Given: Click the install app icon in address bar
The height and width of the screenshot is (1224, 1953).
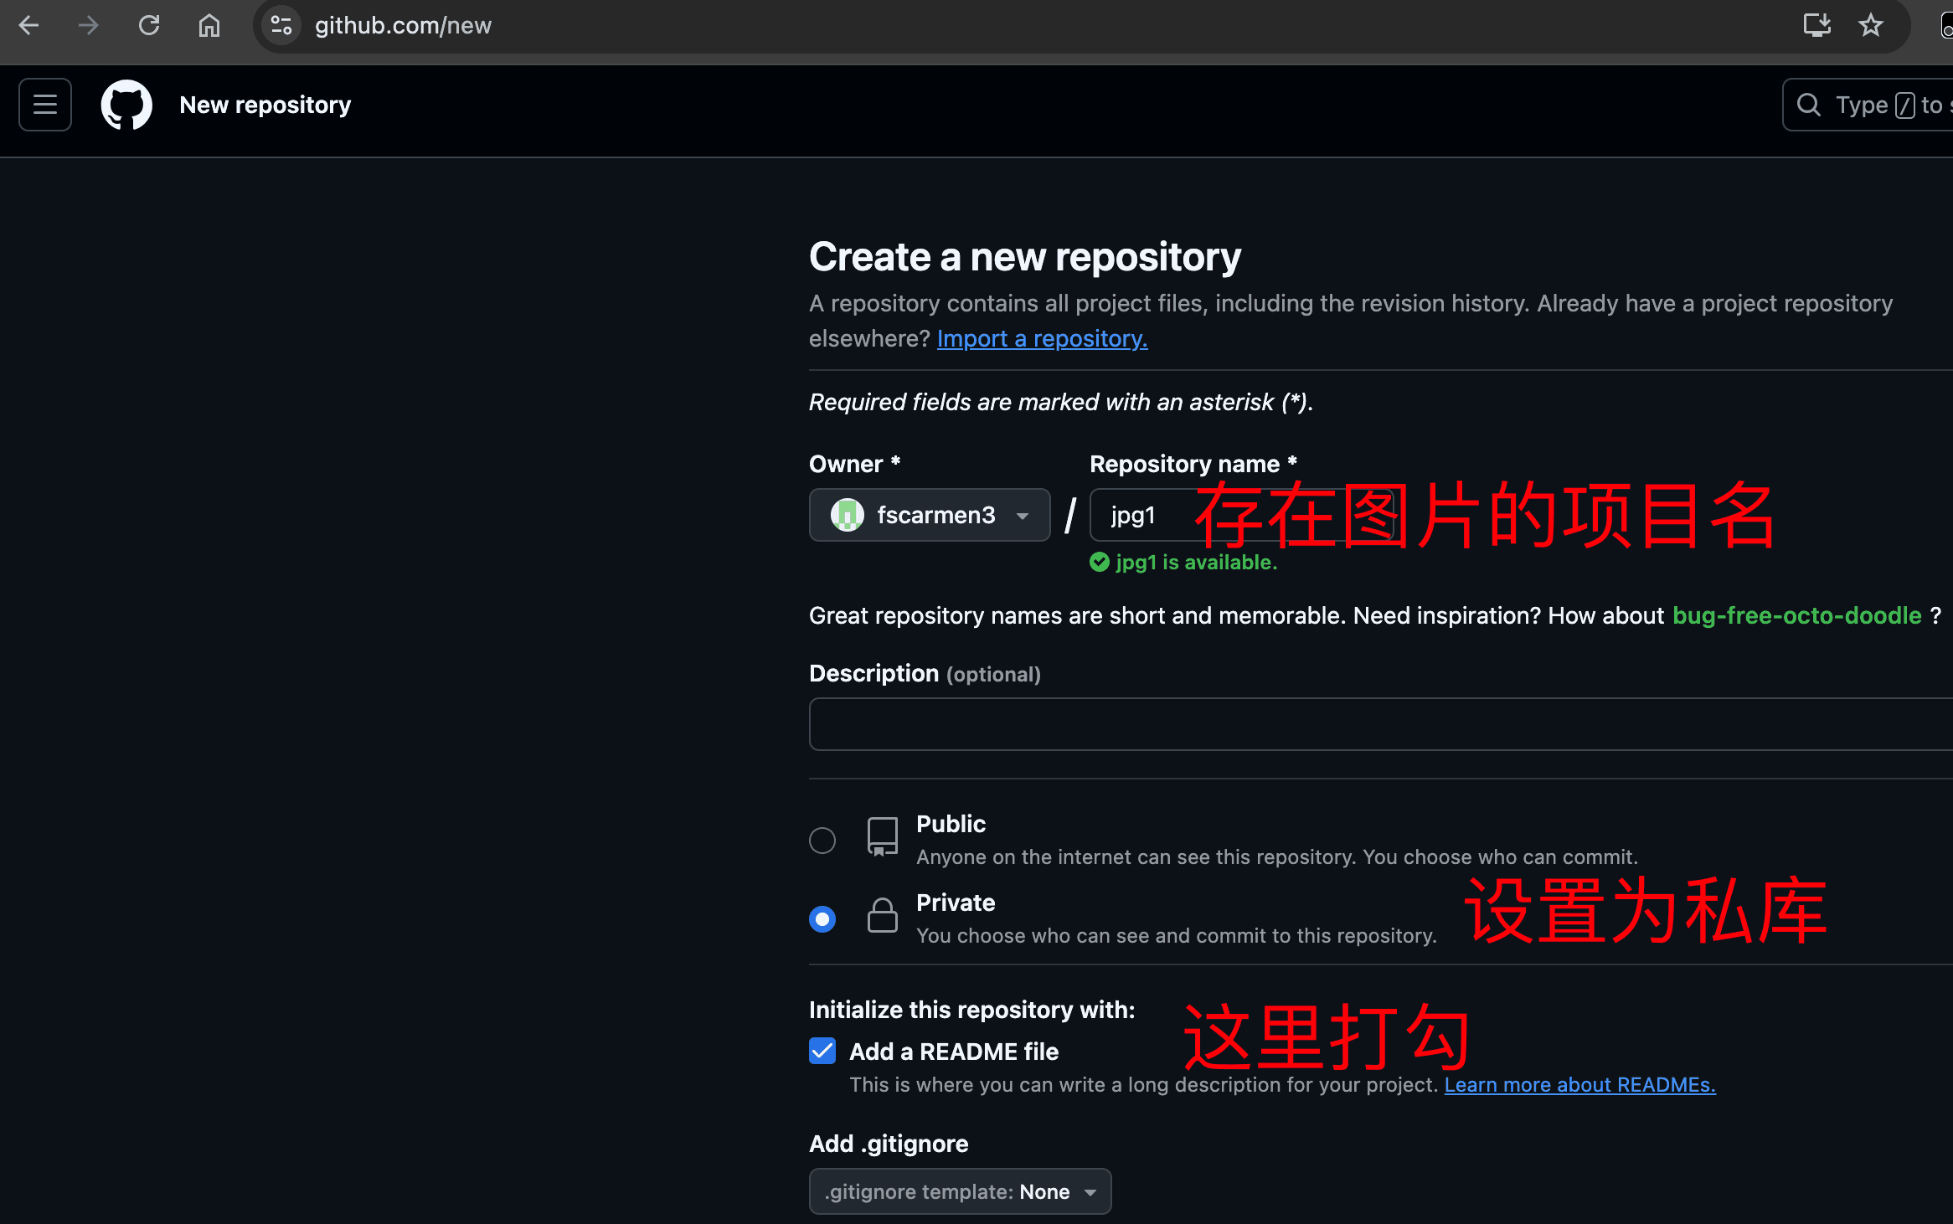Looking at the screenshot, I should (x=1816, y=25).
